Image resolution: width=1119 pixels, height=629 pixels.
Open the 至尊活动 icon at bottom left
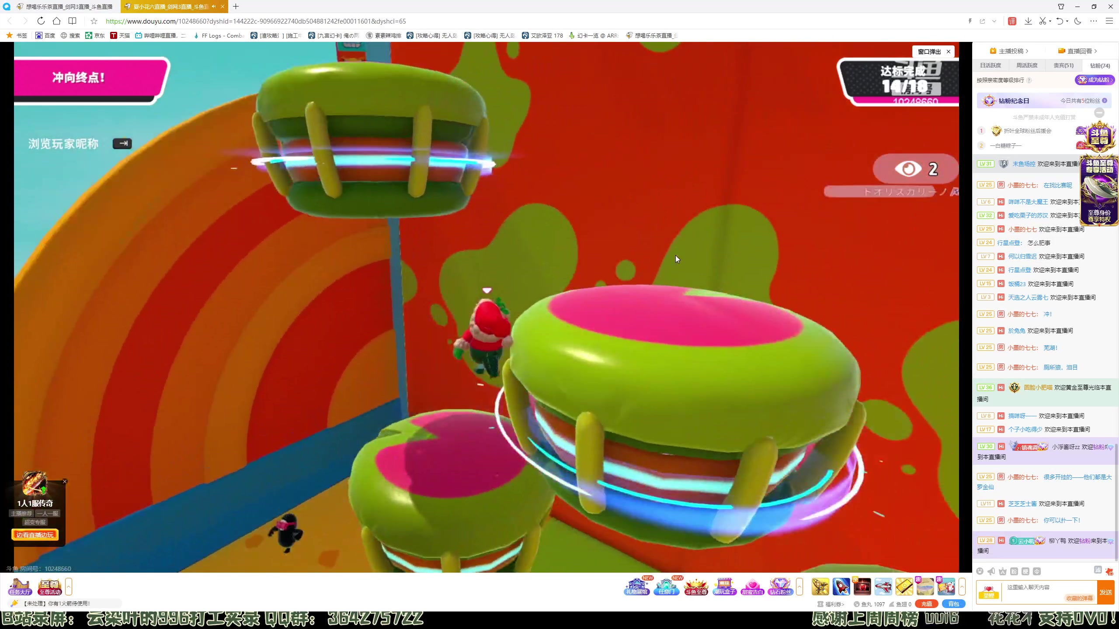point(49,587)
